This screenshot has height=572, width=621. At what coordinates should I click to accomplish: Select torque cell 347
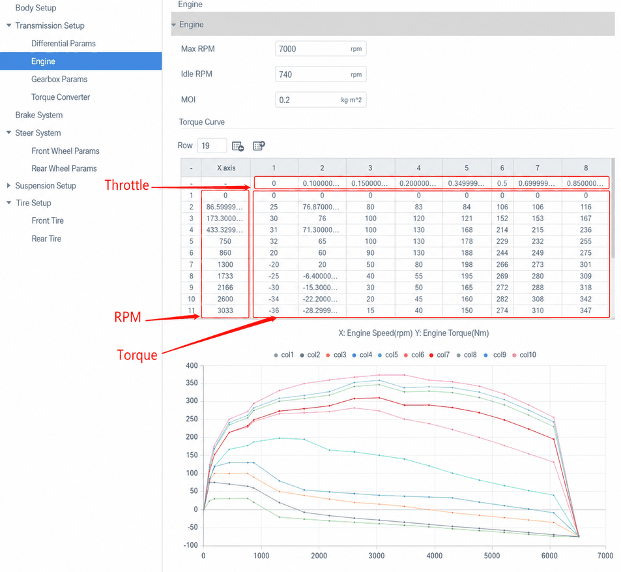[x=586, y=310]
